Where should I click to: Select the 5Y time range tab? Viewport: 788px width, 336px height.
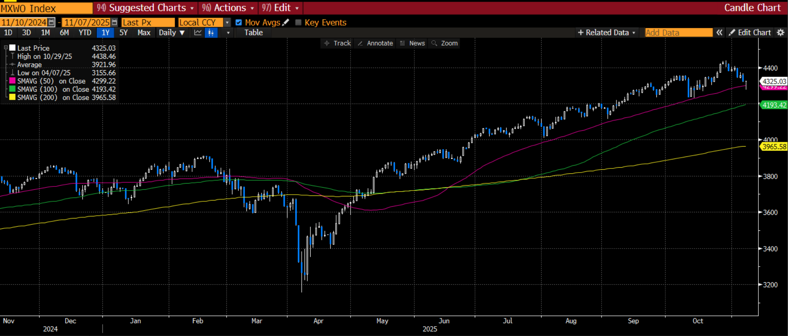pyautogui.click(x=123, y=33)
